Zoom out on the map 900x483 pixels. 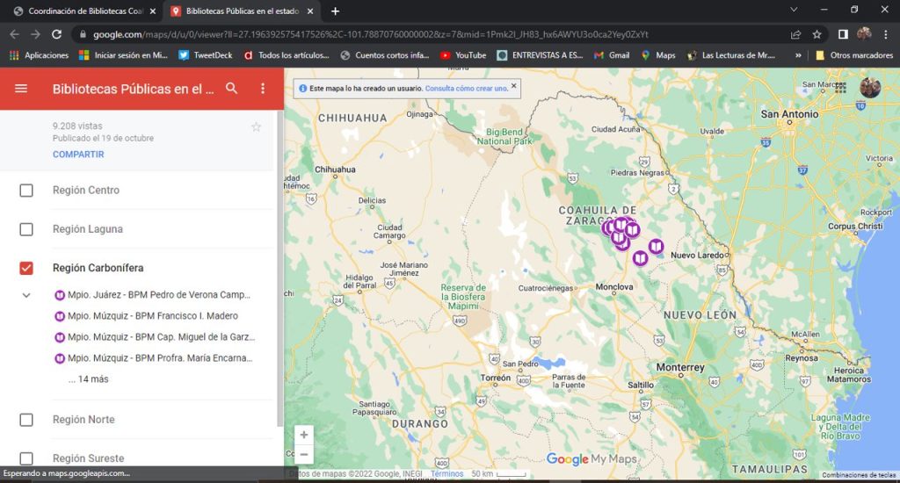304,454
